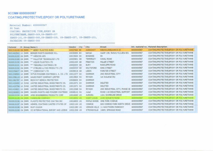This screenshot has width=213, height=151.
Task: Click 11 HAWTHORN PARKWAY street cell
Action: pyautogui.click(x=112, y=107)
